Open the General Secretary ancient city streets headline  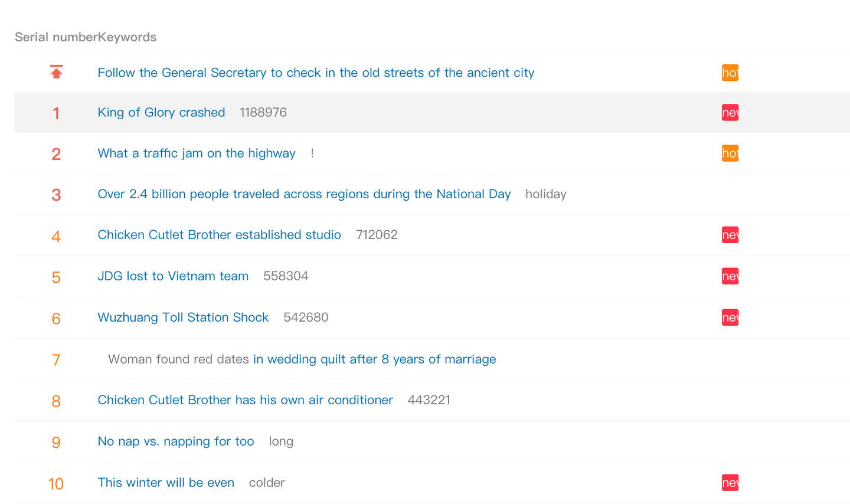coord(316,73)
